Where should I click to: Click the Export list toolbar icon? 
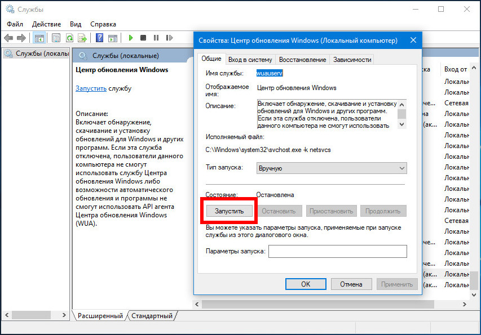click(x=82, y=38)
